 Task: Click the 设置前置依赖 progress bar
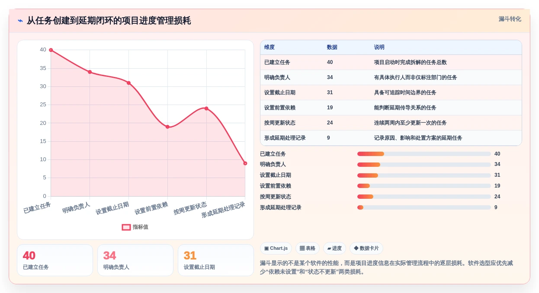click(424, 186)
